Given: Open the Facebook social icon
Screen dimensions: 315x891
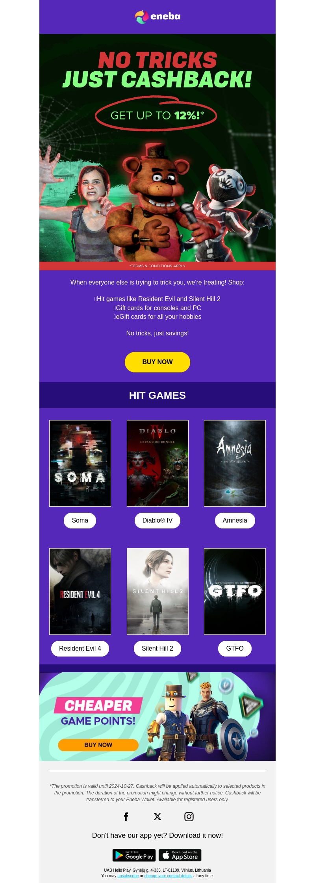Looking at the screenshot, I should point(126,817).
